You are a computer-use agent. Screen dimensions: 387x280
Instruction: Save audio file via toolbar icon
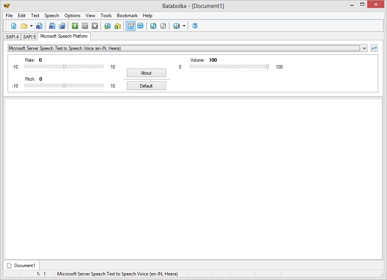click(52, 26)
